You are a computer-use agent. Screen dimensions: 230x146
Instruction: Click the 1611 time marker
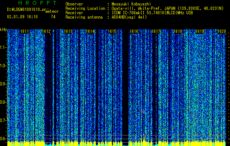(24, 31)
